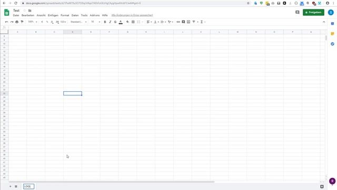Open the Format menu
This screenshot has height=190, width=337.
[x=65, y=15]
